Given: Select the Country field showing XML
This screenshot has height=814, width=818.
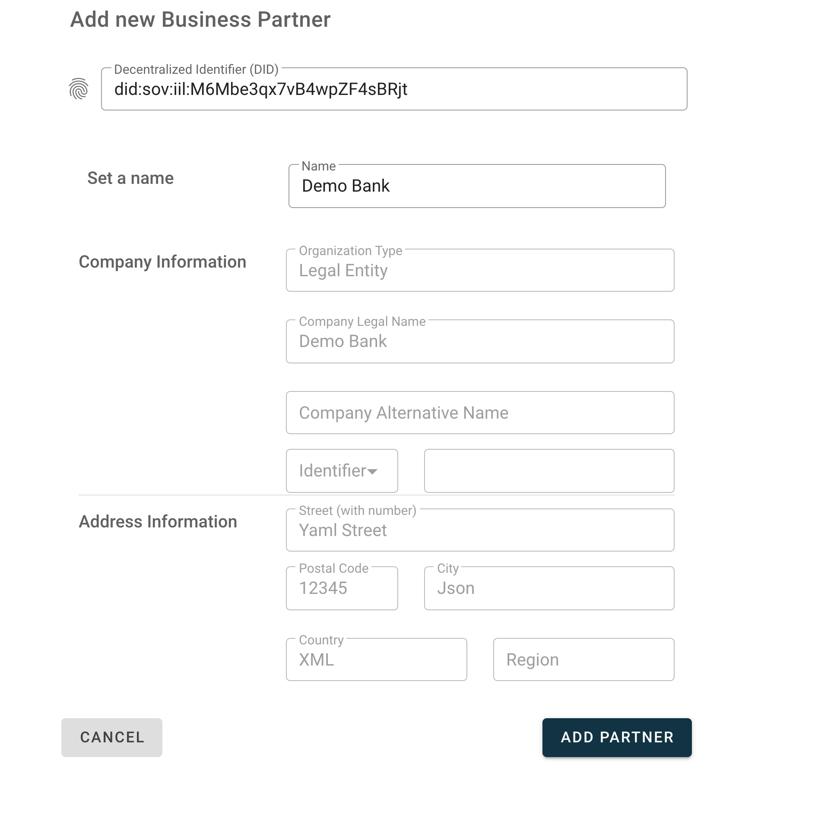Looking at the screenshot, I should tap(376, 659).
